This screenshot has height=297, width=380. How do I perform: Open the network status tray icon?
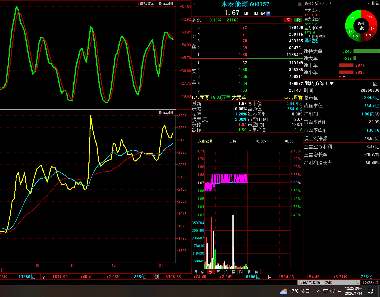326,291
